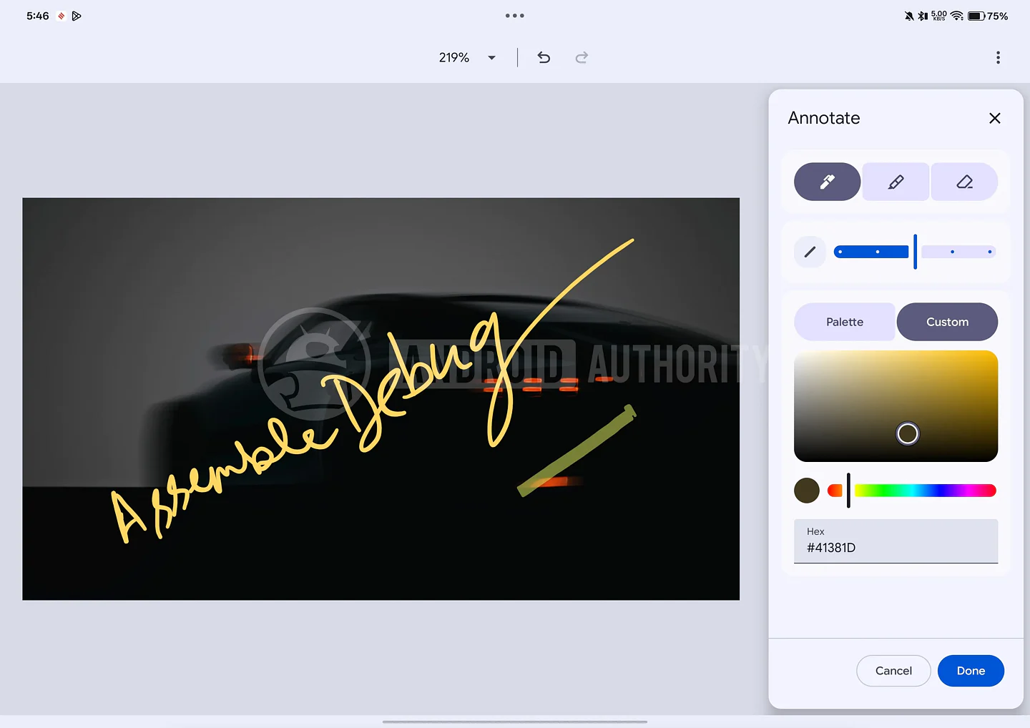The image size is (1030, 728).
Task: Tap the three-dot handle at top center
Action: pos(515,16)
